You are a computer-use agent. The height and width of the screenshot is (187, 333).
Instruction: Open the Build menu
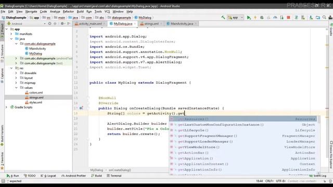click(x=80, y=11)
